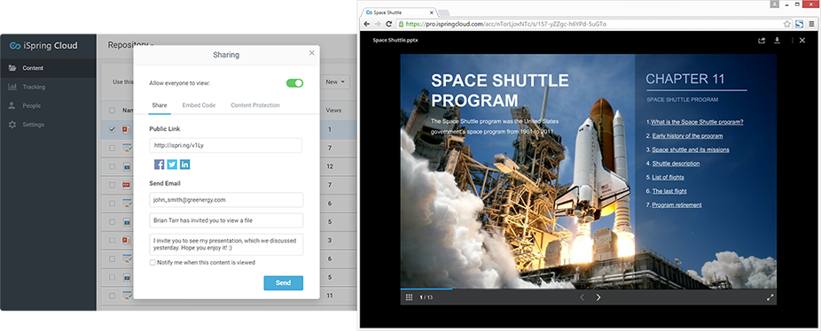
Task: Click the PowerPoint file icon in selected row
Action: [x=126, y=130]
